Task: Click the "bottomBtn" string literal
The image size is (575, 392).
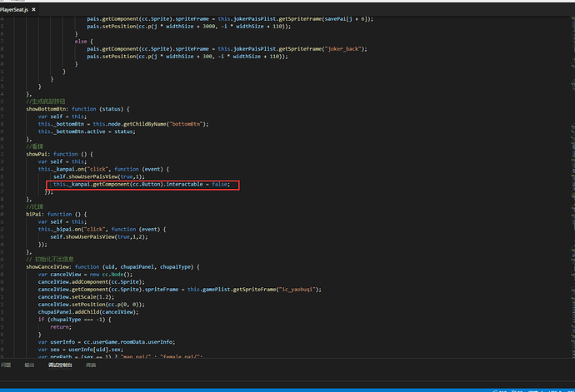Action: (x=185, y=124)
